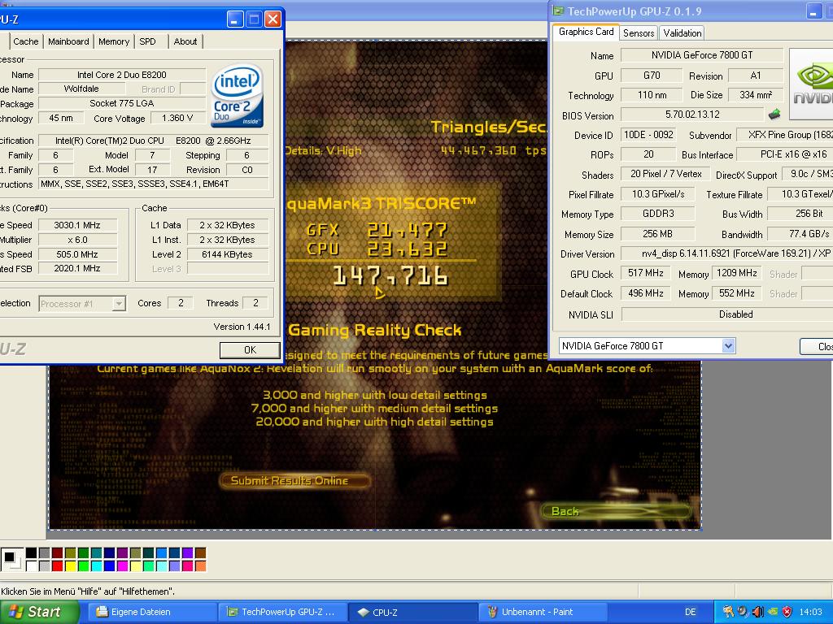The height and width of the screenshot is (624, 833).
Task: Open the Mainboard tab in CPU-Z
Action: tap(68, 41)
